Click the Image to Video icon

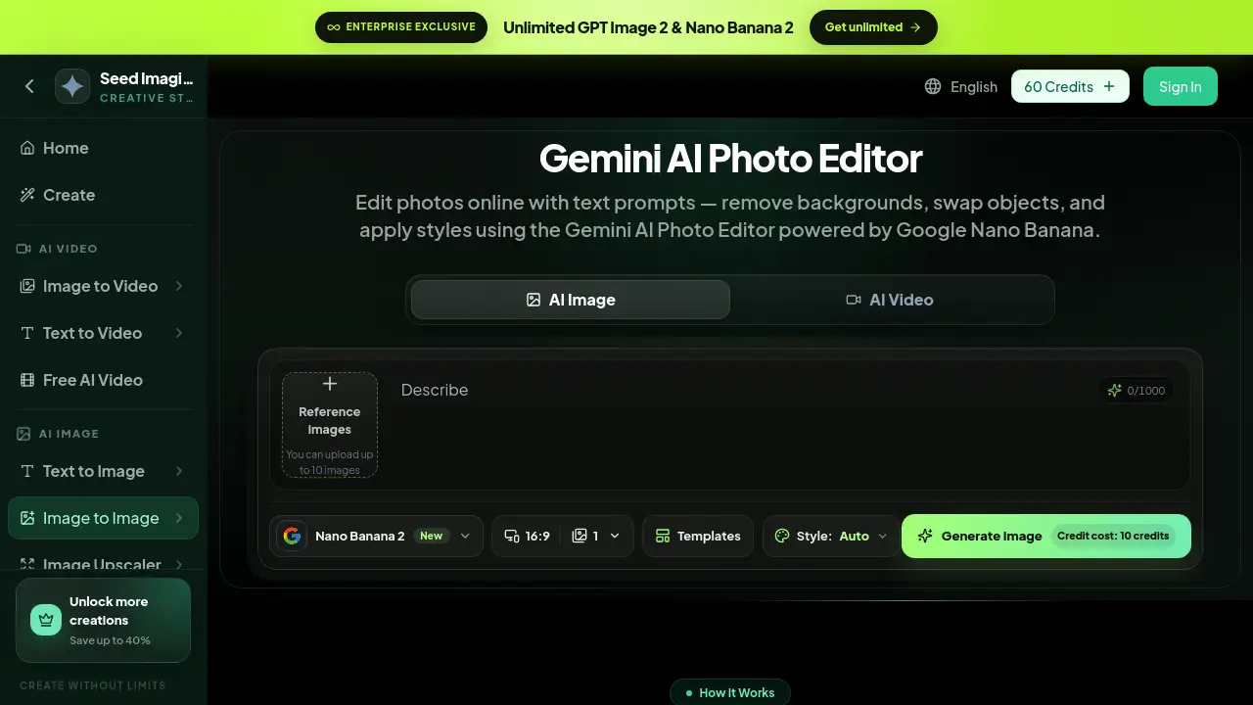(x=27, y=286)
